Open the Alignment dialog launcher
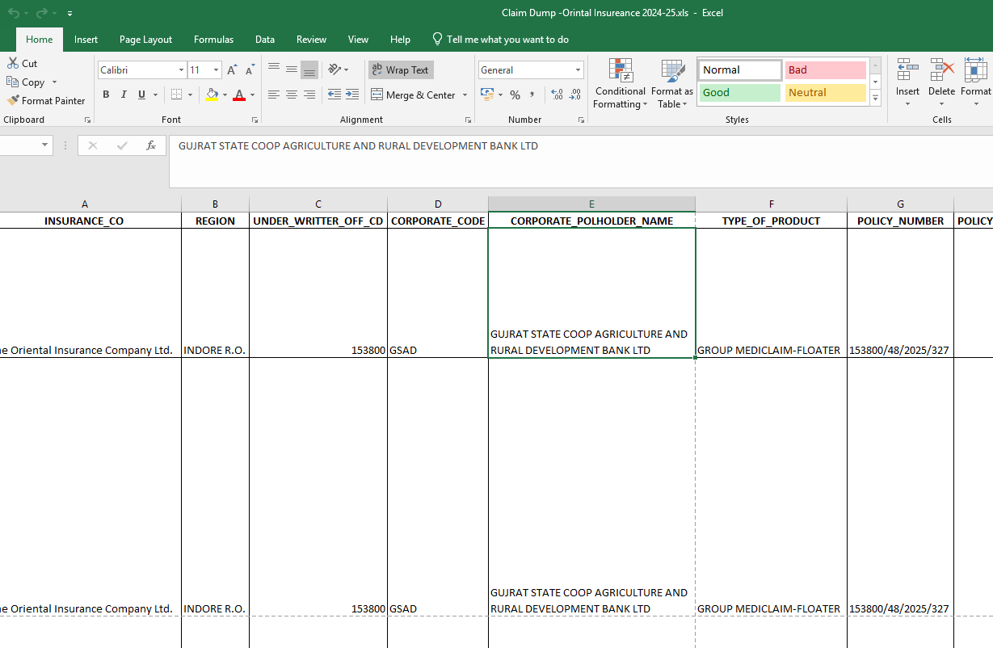This screenshot has height=648, width=993. 468,120
